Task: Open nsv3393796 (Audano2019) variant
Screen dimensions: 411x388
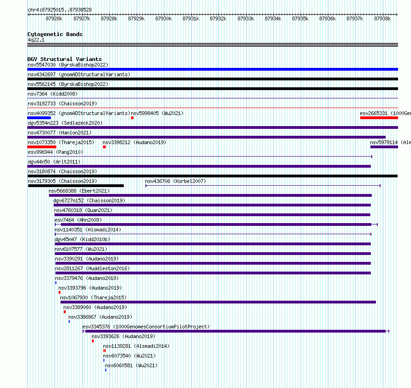Action: [x=90, y=288]
